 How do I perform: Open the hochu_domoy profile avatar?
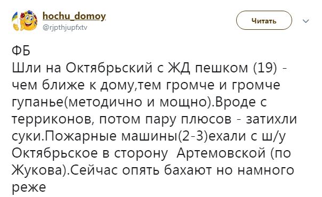[x=25, y=20]
